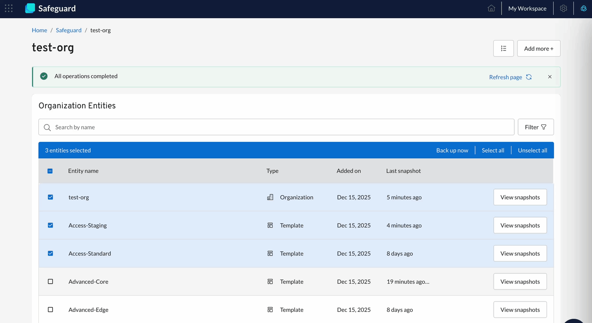The width and height of the screenshot is (592, 323).
Task: View snapshots for Access-Standard
Action: [x=520, y=254]
